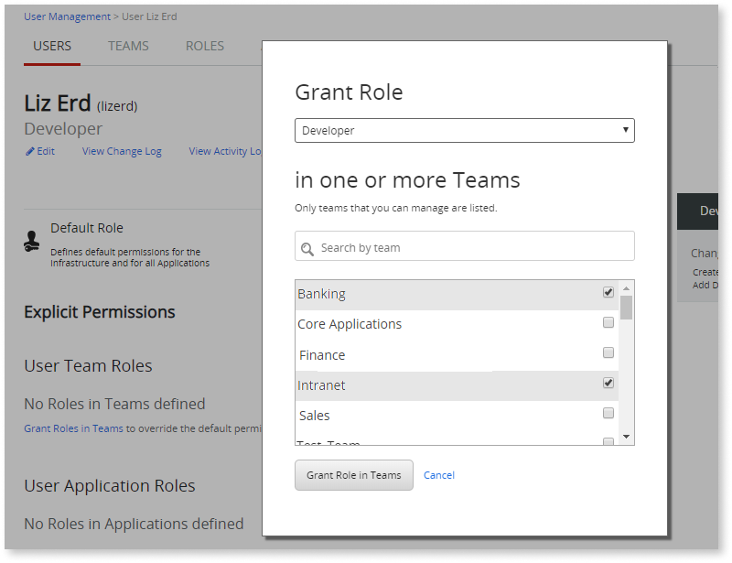Open View Change Log
Viewport: 732px width, 563px height.
click(x=122, y=151)
